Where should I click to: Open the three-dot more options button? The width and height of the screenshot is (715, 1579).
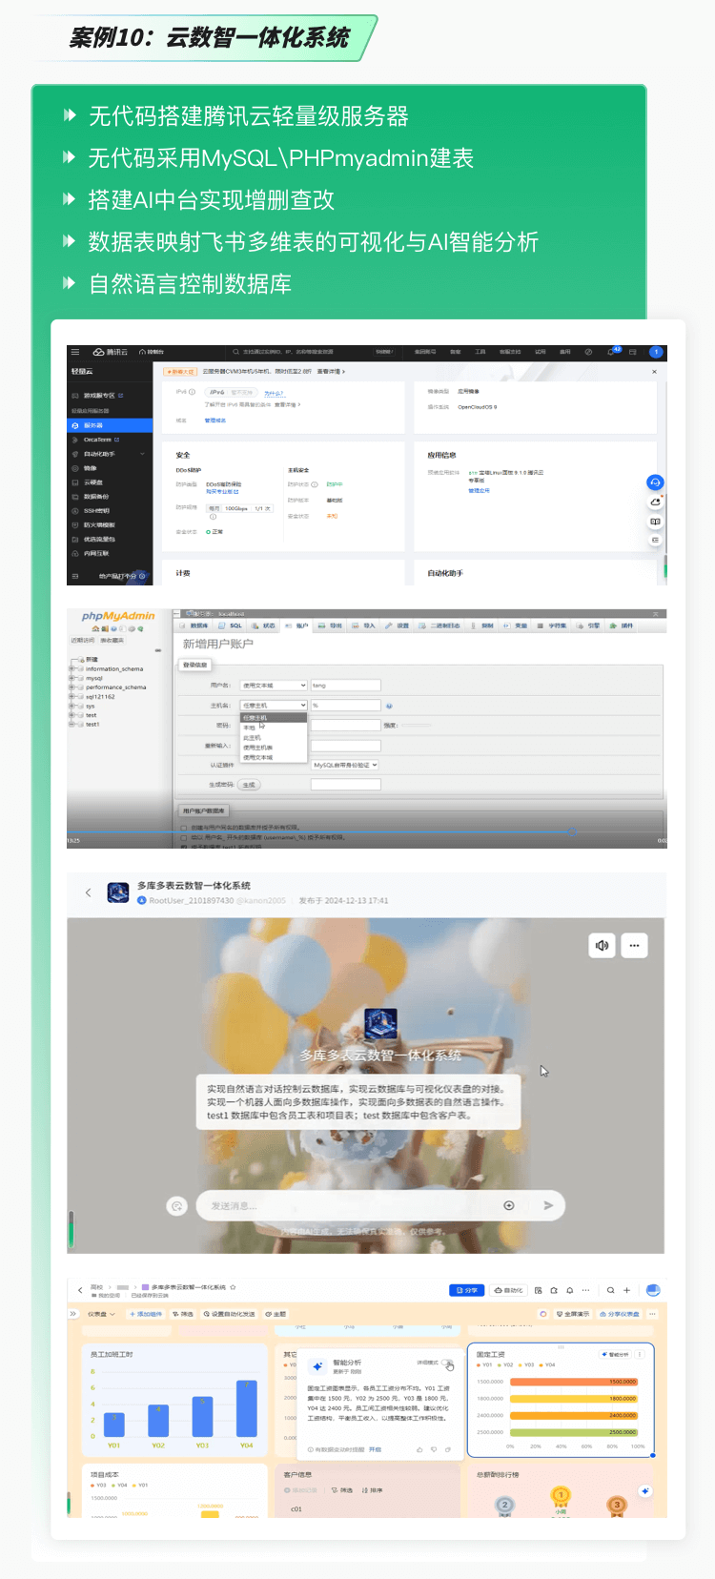[x=634, y=946]
